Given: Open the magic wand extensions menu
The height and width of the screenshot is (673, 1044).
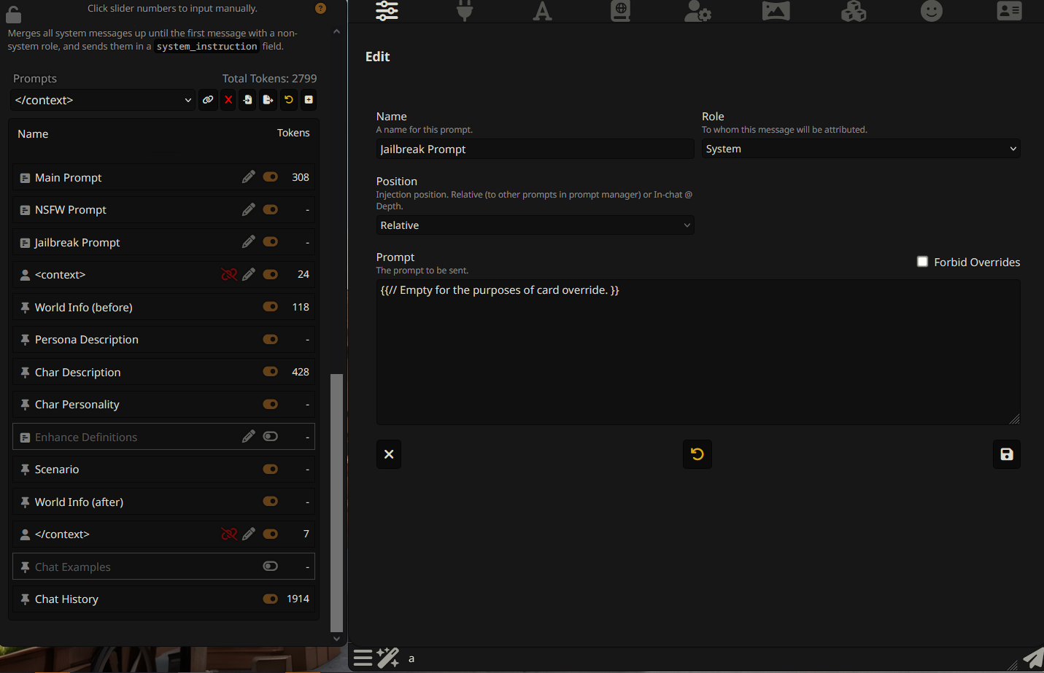Looking at the screenshot, I should (x=388, y=658).
